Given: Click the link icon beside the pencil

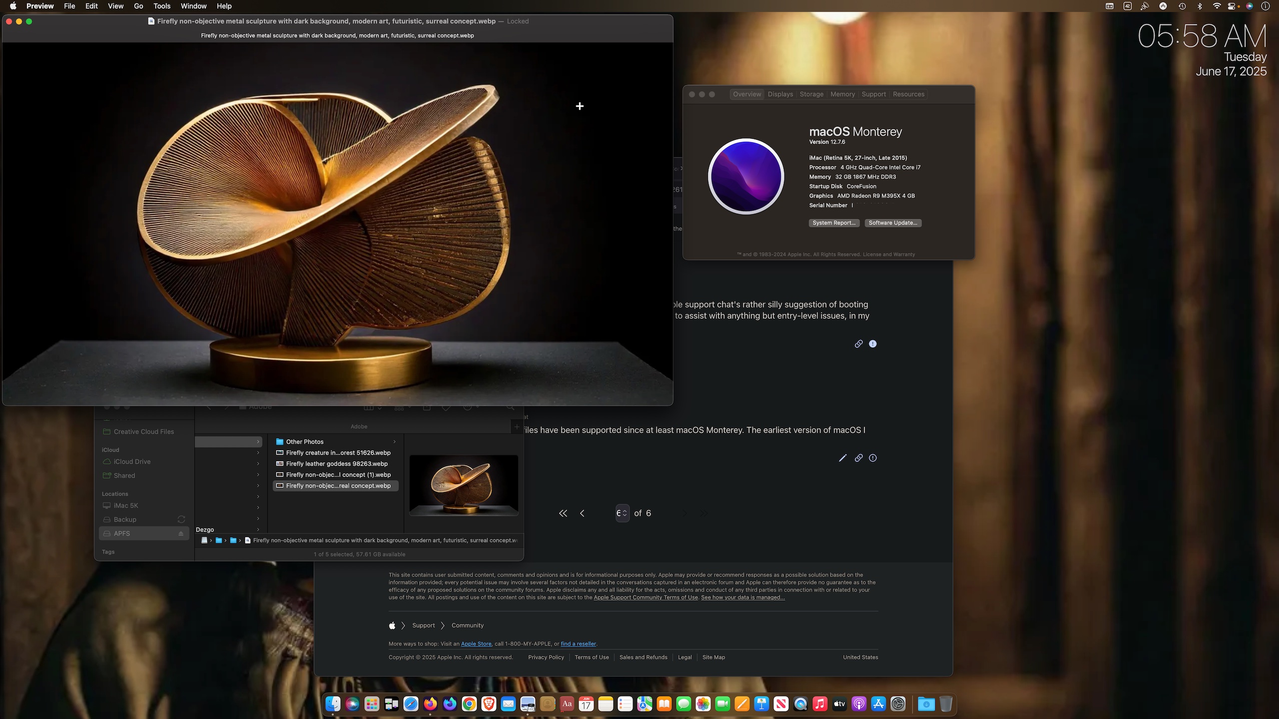Looking at the screenshot, I should point(858,458).
